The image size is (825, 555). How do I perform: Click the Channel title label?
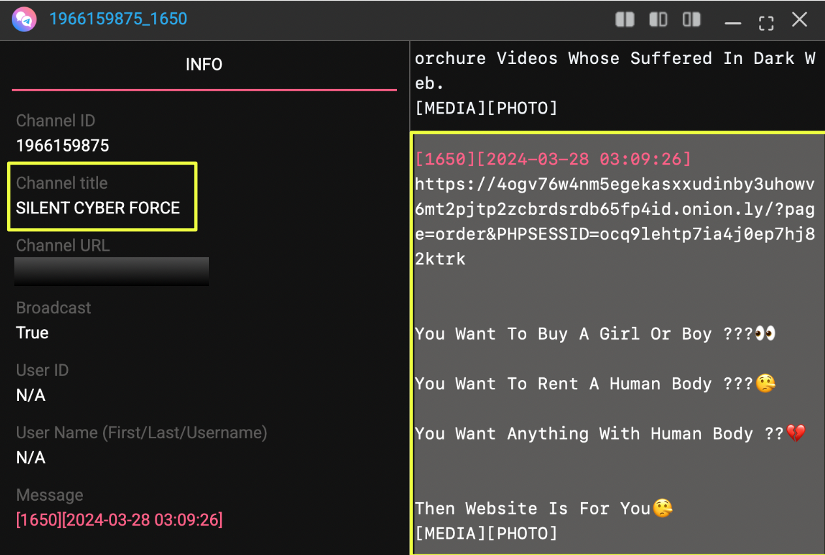click(x=62, y=183)
